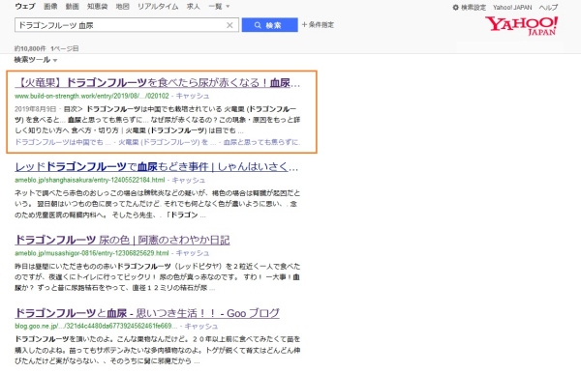Switch to the 求人 tab
581x373 pixels.
tap(193, 7)
